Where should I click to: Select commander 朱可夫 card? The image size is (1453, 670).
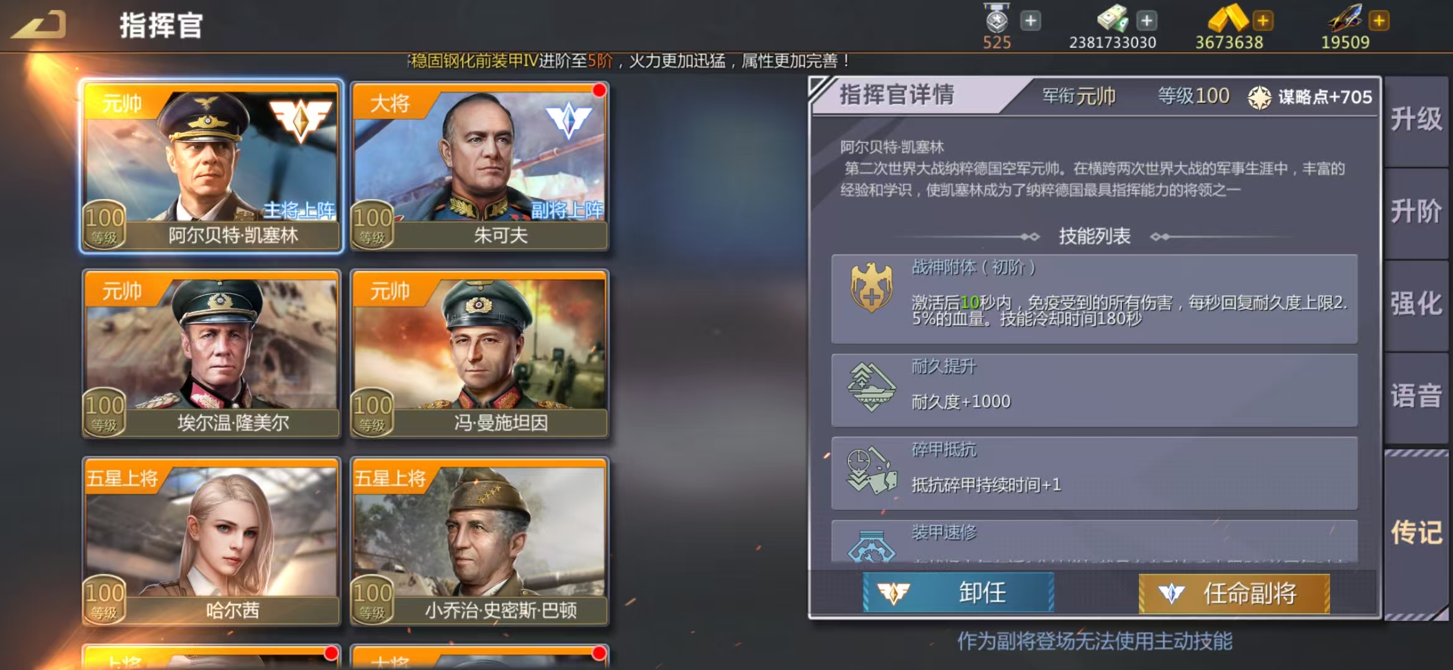(x=479, y=166)
